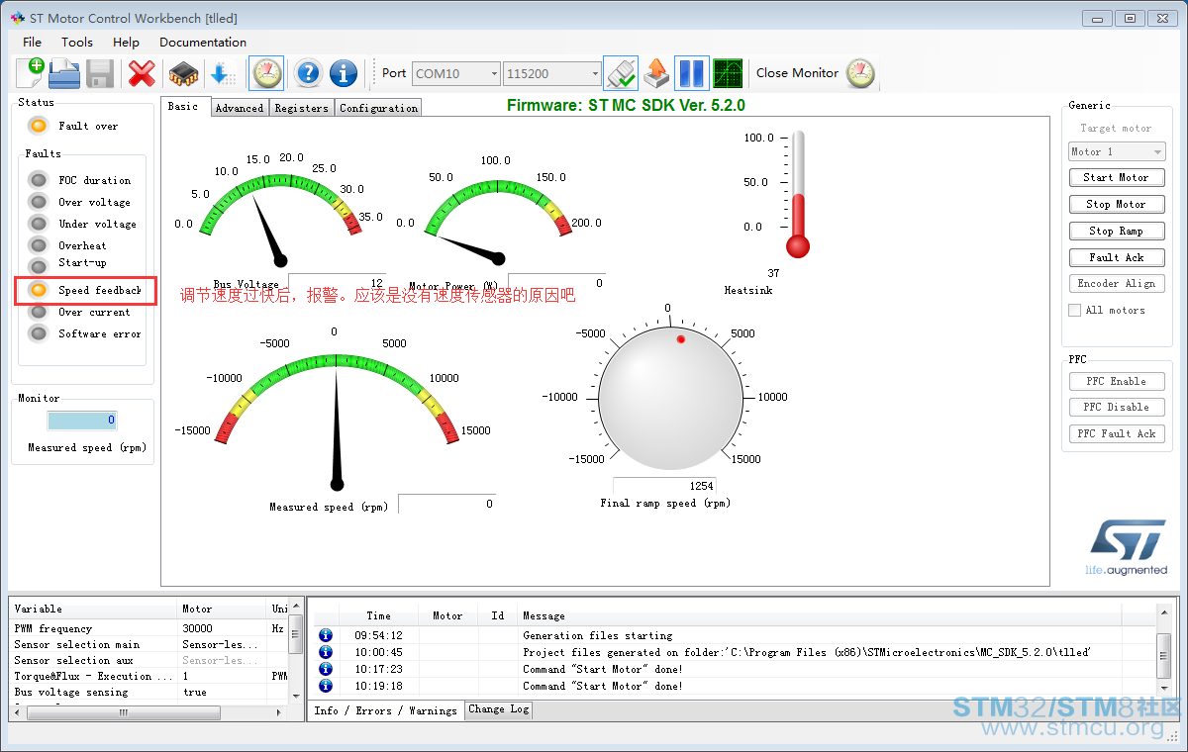Click the PFC Enable button

point(1117,381)
